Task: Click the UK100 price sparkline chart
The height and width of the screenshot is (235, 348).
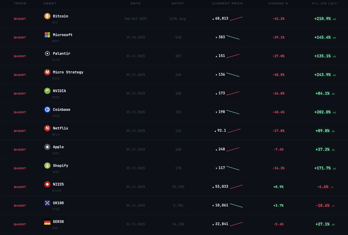Action: 236,205
